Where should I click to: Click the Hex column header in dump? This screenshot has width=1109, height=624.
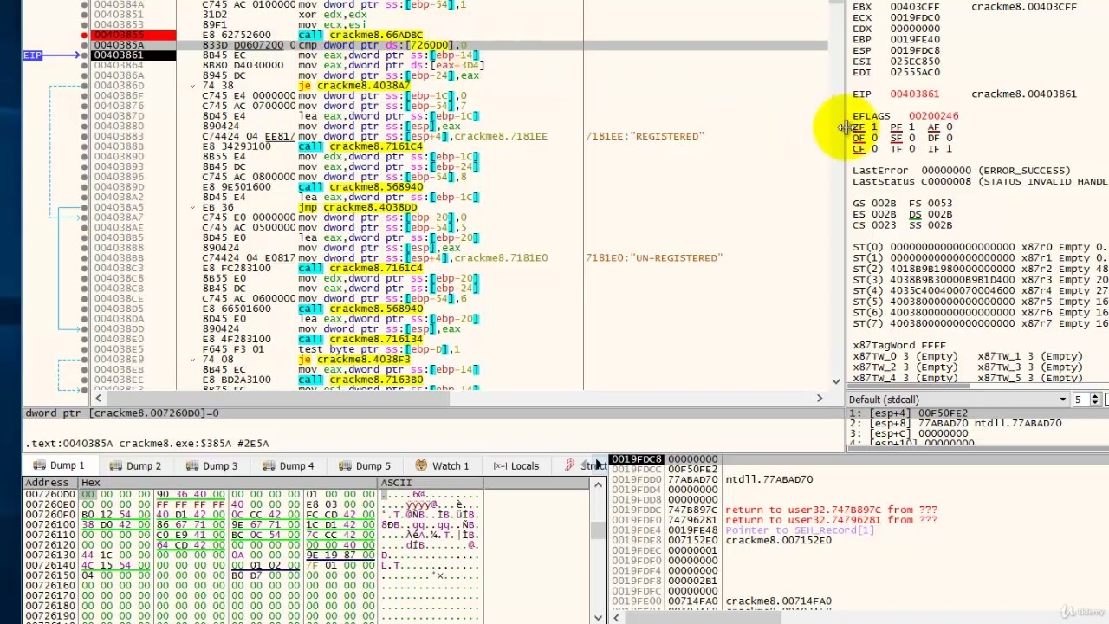(x=229, y=483)
